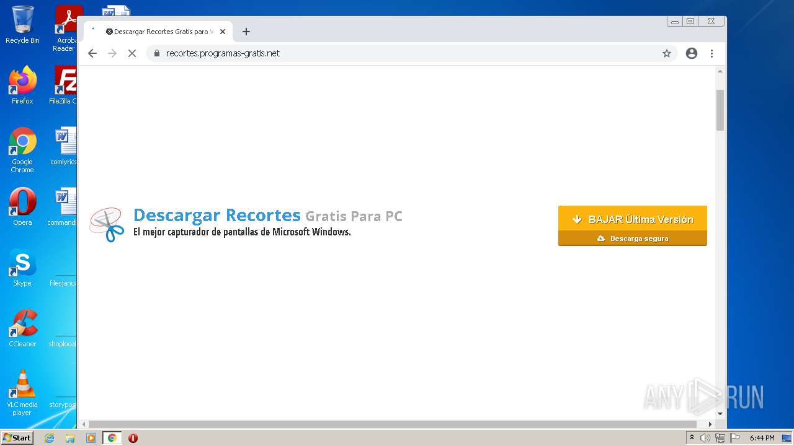Open the Action Center flag icon
Screen dimensions: 794x446
[x=735, y=438]
